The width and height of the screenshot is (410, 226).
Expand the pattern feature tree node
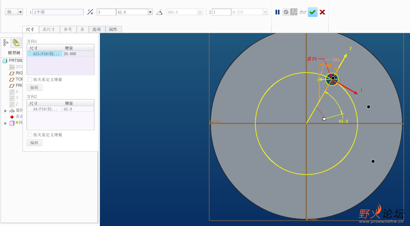click(x=6, y=123)
